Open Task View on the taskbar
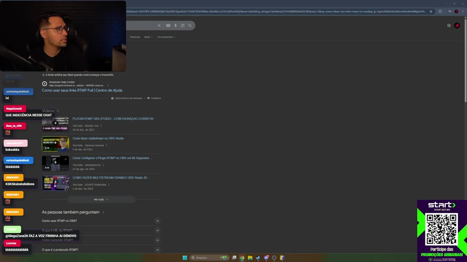The height and width of the screenshot is (262, 467). pyautogui.click(x=234, y=258)
